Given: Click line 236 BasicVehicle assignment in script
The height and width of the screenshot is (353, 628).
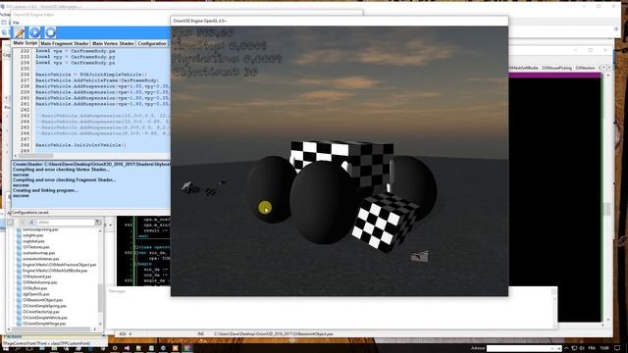Looking at the screenshot, I should [91, 75].
